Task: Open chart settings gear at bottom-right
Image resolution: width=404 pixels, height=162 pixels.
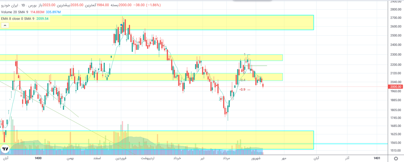Action: 396,158
